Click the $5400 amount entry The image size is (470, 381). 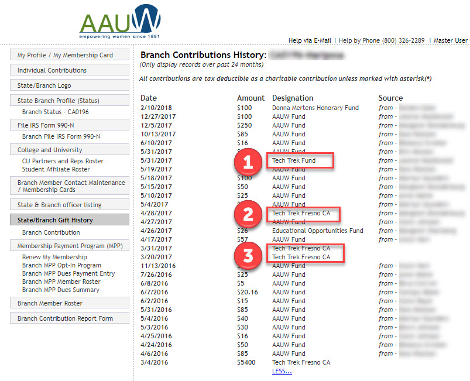[246, 362]
